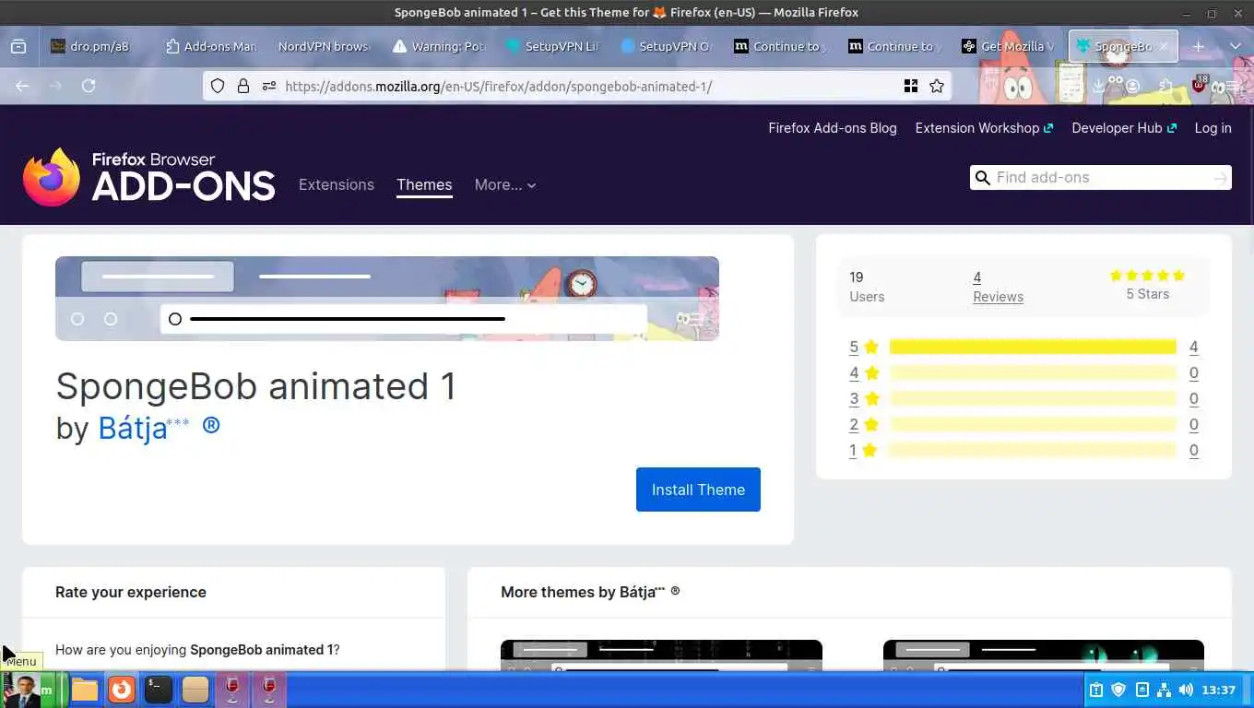The image size is (1254, 708).
Task: Switch to the Warning: Potential tab
Action: [x=438, y=46]
